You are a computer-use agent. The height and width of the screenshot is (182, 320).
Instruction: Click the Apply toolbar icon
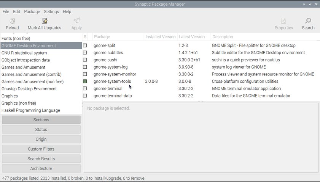(x=76, y=21)
